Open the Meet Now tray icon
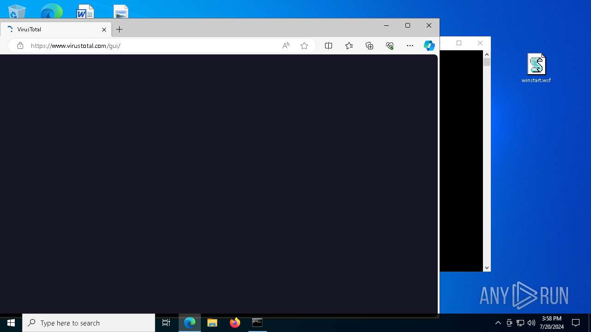Image resolution: width=591 pixels, height=332 pixels. [x=509, y=323]
